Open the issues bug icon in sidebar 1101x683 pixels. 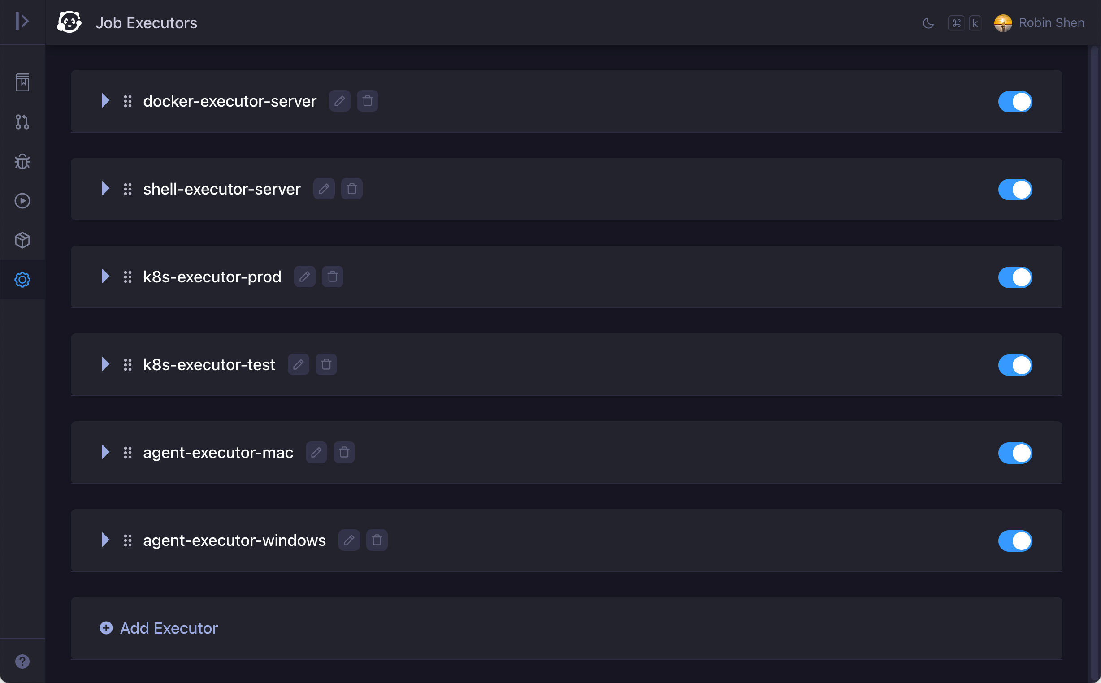[22, 161]
